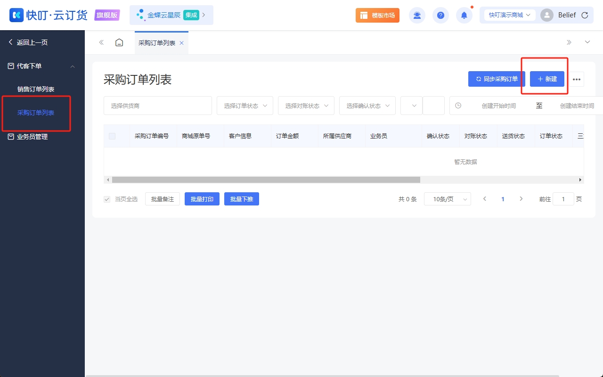Open the 10条/页 page size dropdown
603x377 pixels.
448,199
